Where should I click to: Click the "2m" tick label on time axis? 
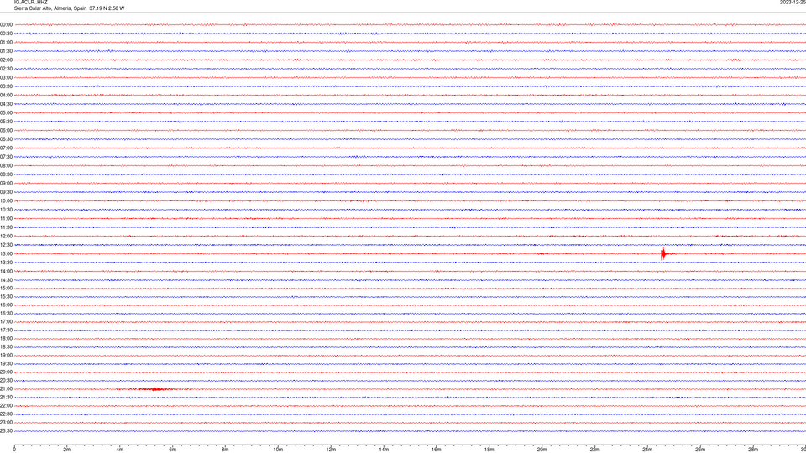(x=67, y=450)
